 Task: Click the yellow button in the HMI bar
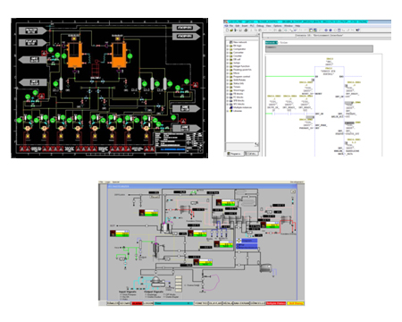coord(296,303)
